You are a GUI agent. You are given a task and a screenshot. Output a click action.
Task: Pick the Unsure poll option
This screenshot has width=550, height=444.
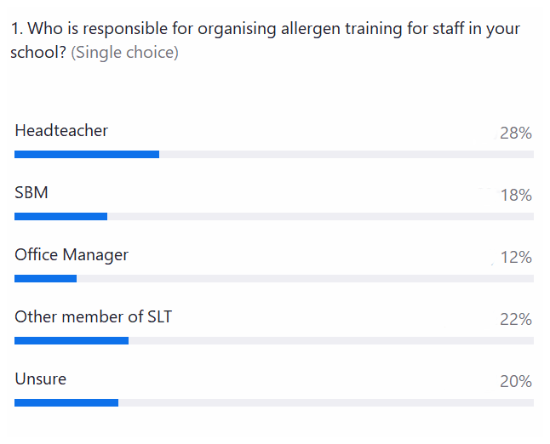click(x=40, y=379)
